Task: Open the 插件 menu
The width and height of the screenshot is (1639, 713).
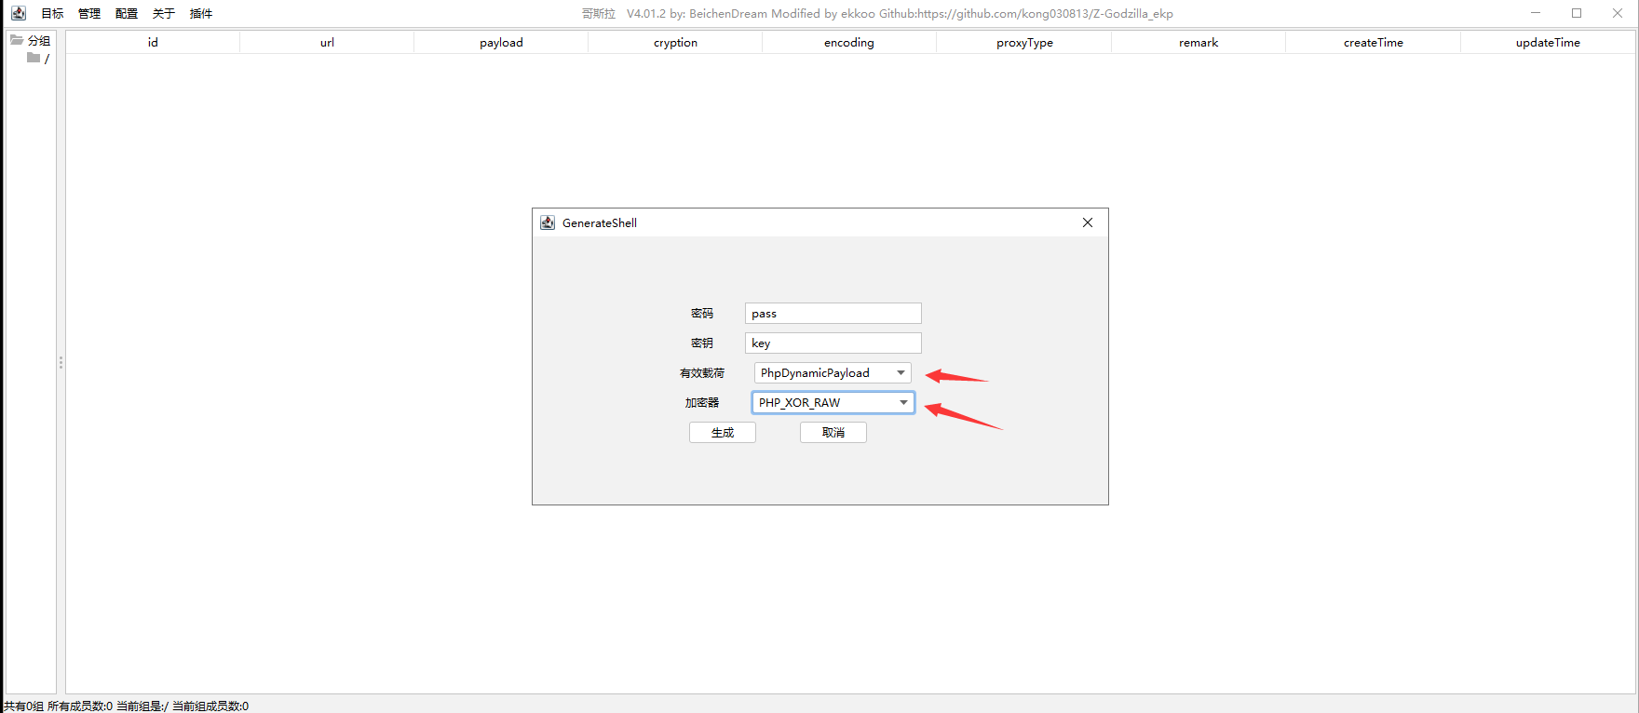Action: click(201, 13)
